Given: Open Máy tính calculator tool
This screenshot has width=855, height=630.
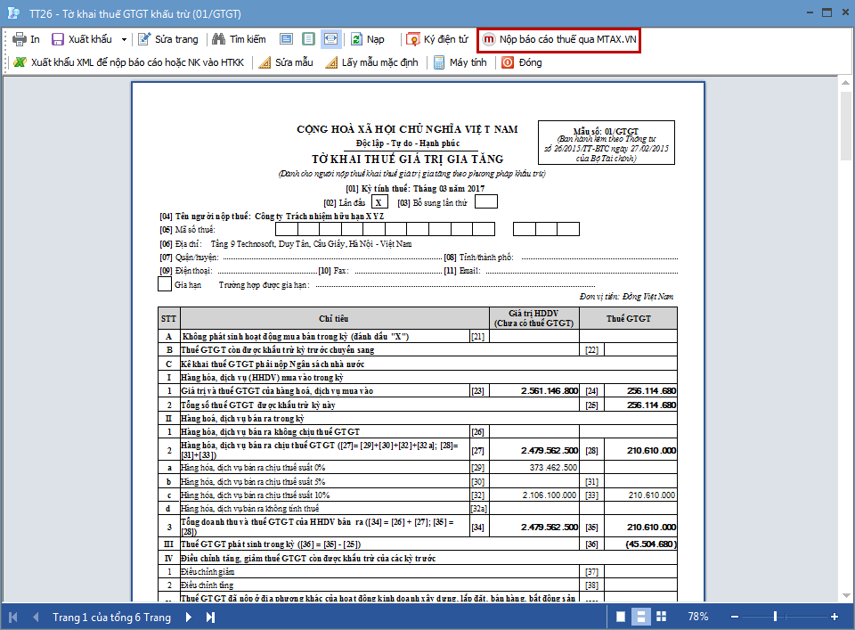Looking at the screenshot, I should pos(460,63).
